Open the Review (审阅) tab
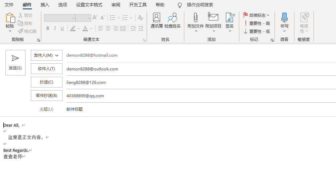This screenshot has width=336, height=171. pos(116,5)
